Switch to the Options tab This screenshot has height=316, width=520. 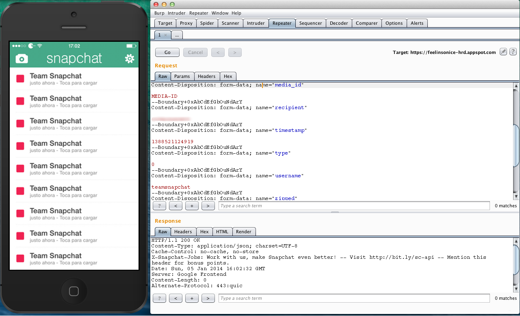pos(394,23)
